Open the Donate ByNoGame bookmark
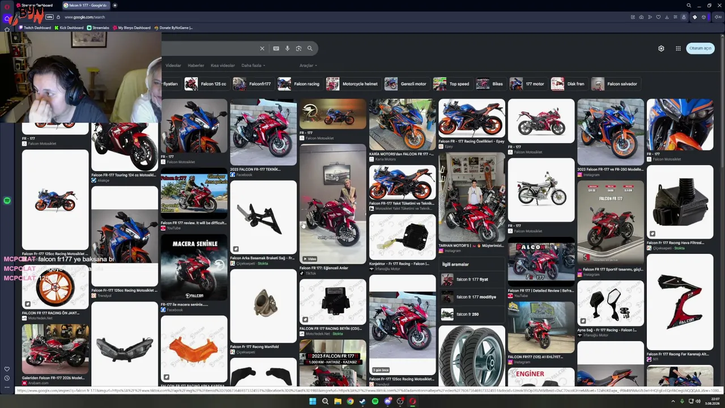Image resolution: width=725 pixels, height=408 pixels. [174, 28]
